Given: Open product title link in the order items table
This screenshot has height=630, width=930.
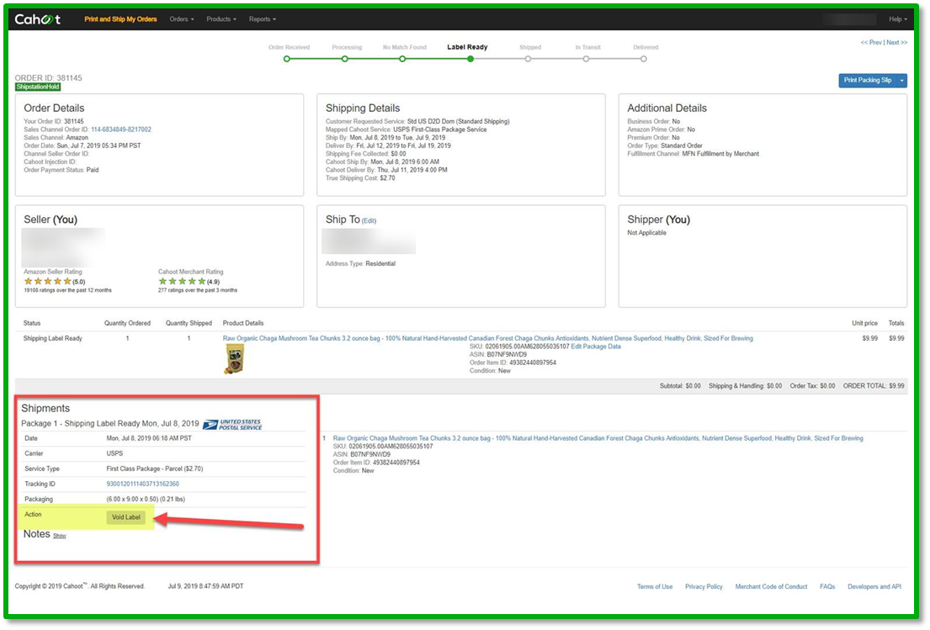Looking at the screenshot, I should [487, 338].
